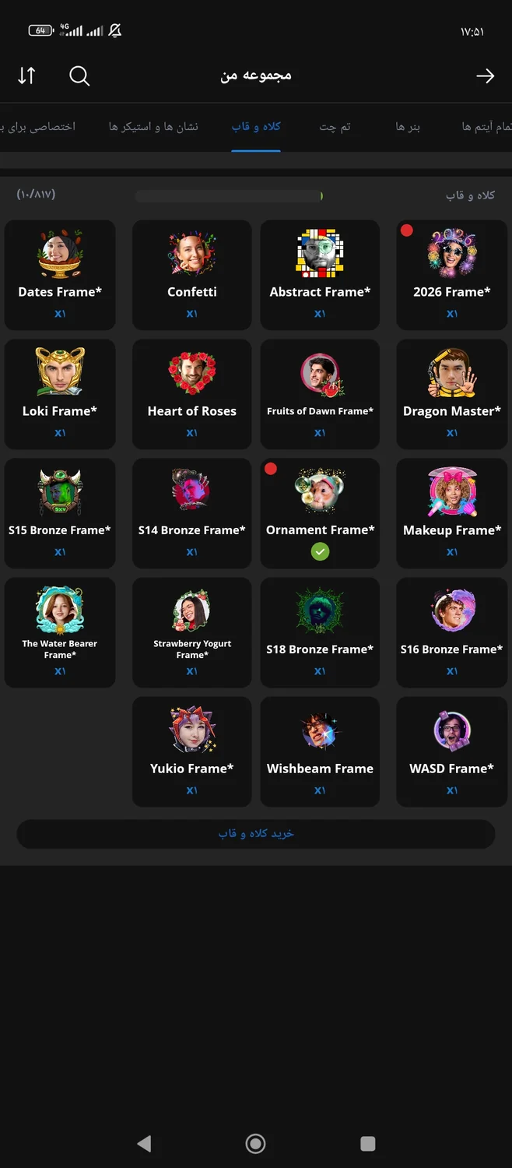
Task: Tap the Android home navigation button
Action: click(x=255, y=1143)
